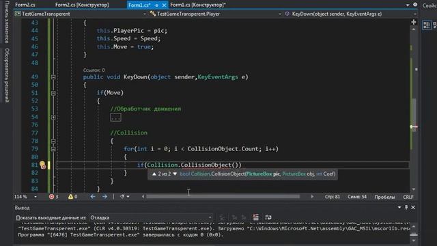
Task: Open the TestGameTransperent project dropdown
Action: pyautogui.click(x=81, y=14)
